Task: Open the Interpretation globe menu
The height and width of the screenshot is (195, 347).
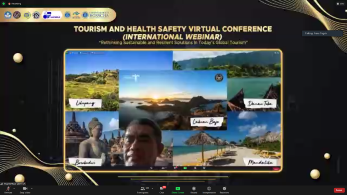Action: coord(209,190)
